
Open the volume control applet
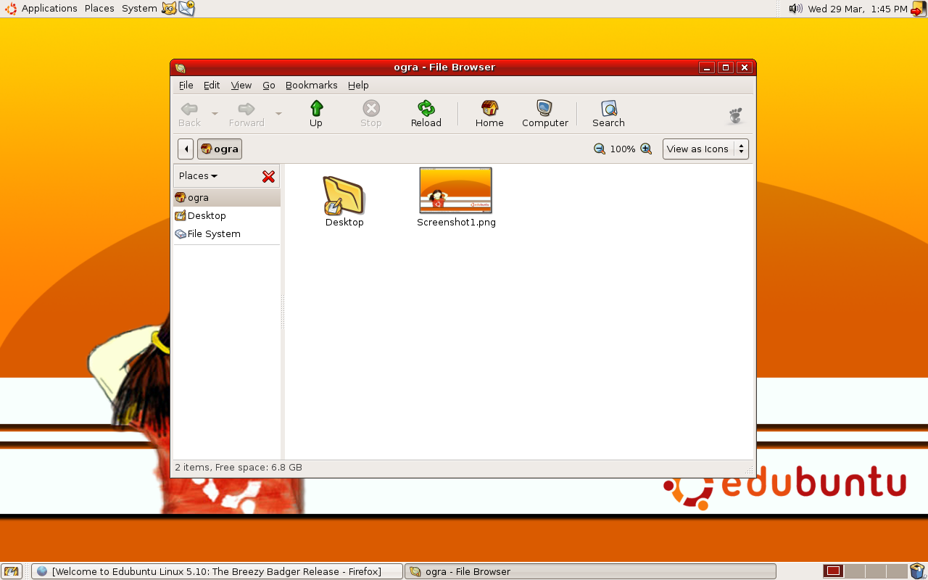(795, 9)
